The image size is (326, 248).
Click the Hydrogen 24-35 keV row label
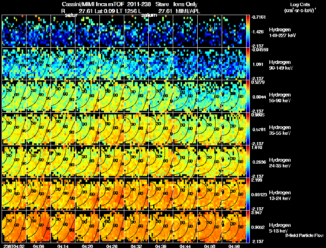[280, 163]
